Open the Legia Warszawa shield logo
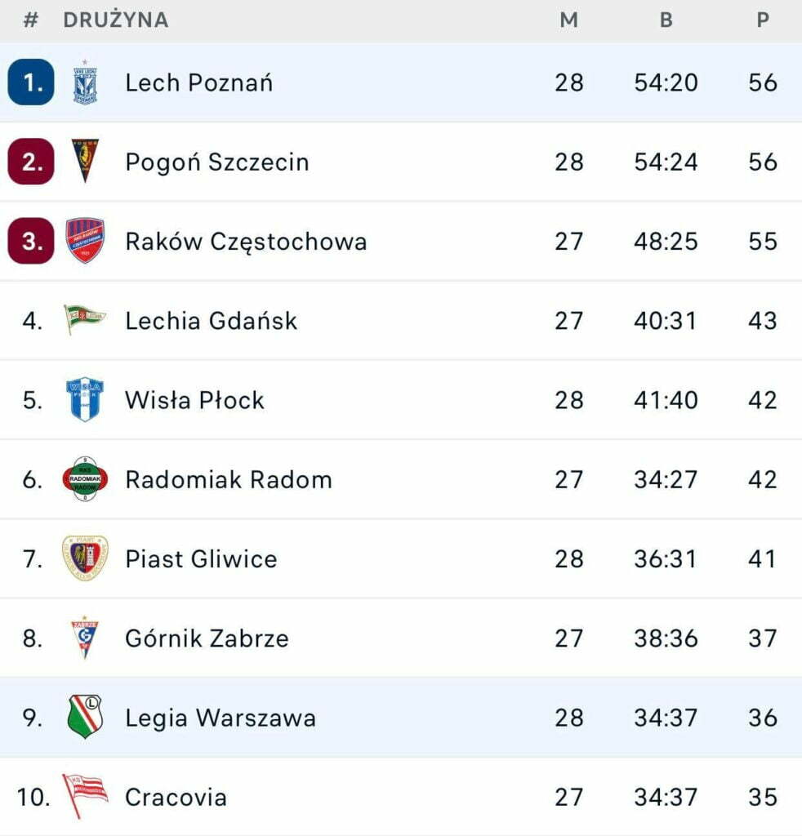The image size is (802, 836). [85, 717]
